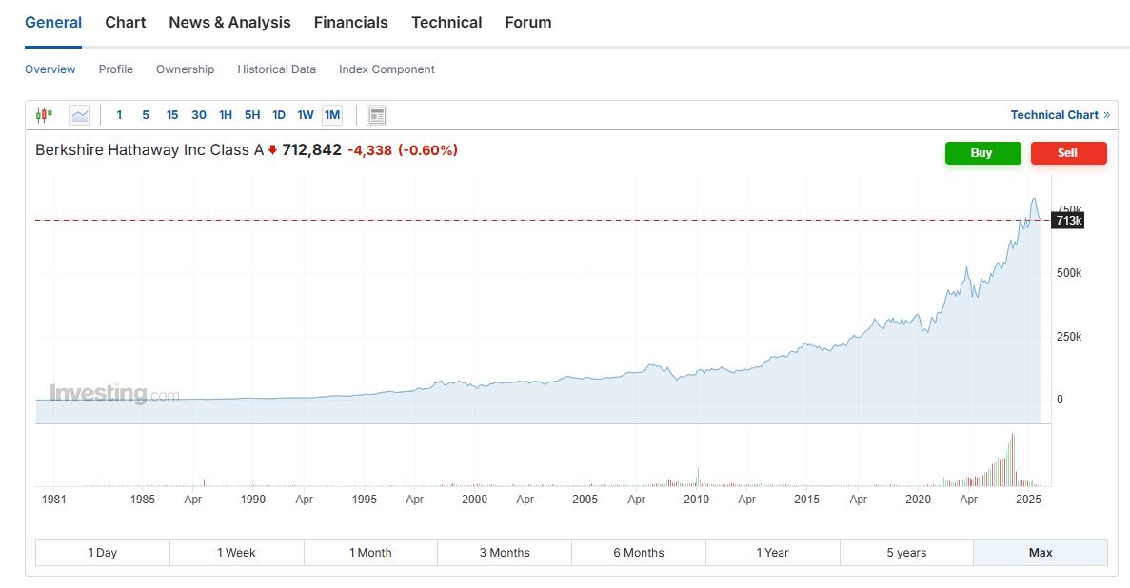Go to Historical Data subtab

(277, 69)
